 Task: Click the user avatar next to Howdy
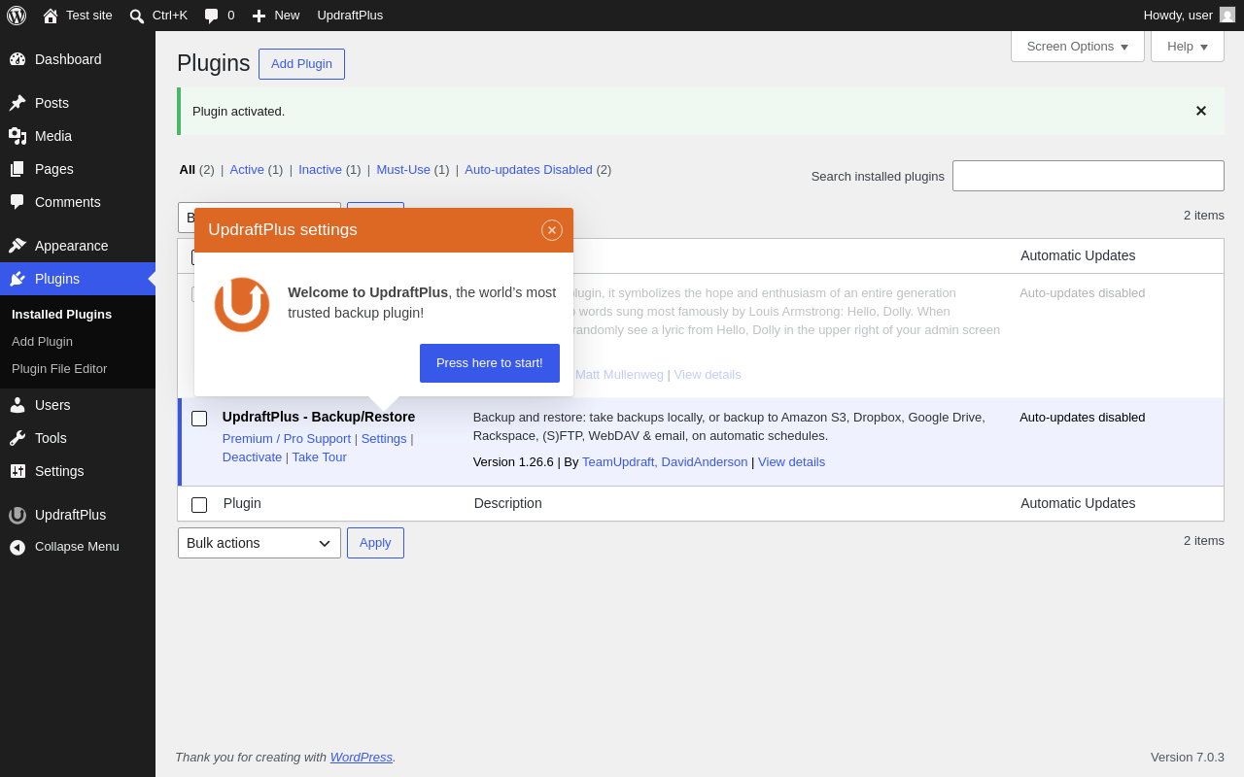tap(1227, 15)
